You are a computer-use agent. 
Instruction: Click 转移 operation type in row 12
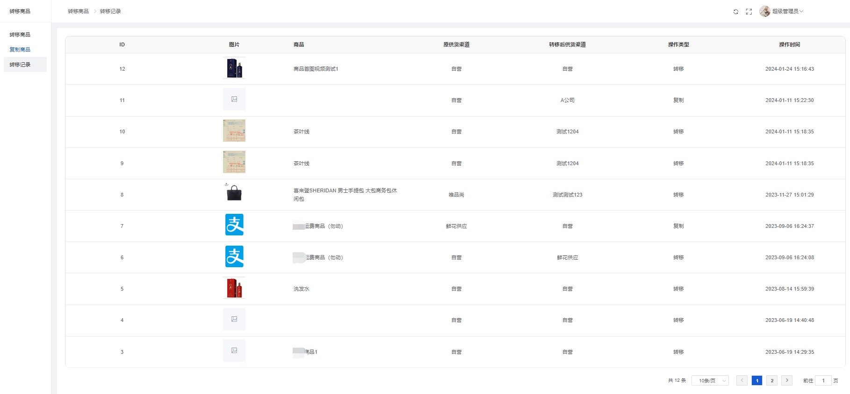pos(678,69)
